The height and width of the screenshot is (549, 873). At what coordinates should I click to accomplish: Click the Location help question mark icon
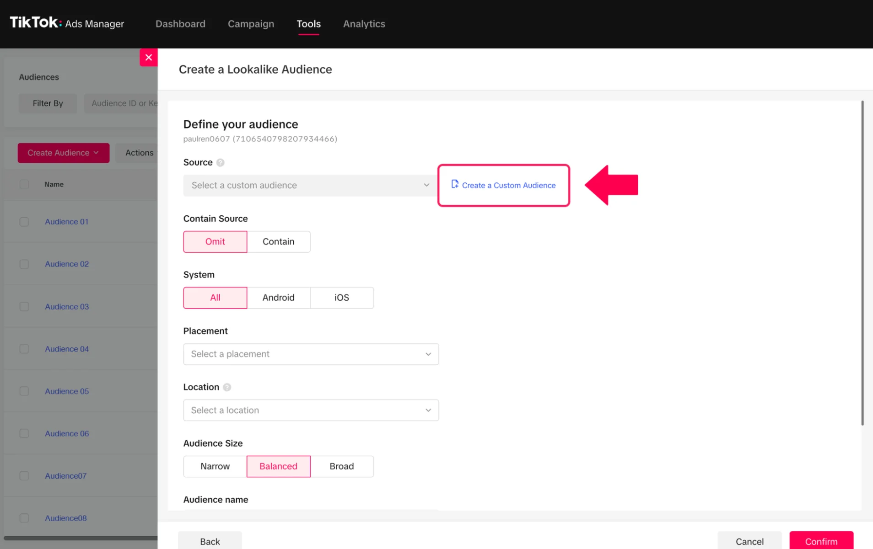227,387
